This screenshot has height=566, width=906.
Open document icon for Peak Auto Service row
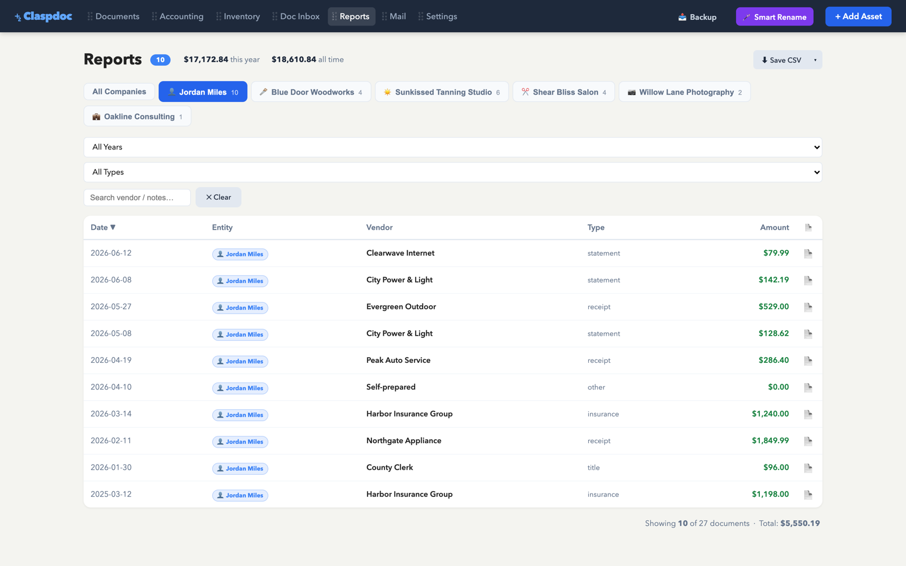coord(808,361)
